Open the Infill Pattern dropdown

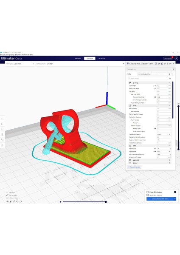pyautogui.click(x=164, y=151)
